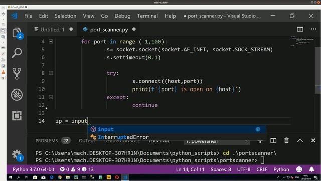Close the Win10_RDP remote session tab
Viewport: 321px width, 181px height.
point(26,7)
